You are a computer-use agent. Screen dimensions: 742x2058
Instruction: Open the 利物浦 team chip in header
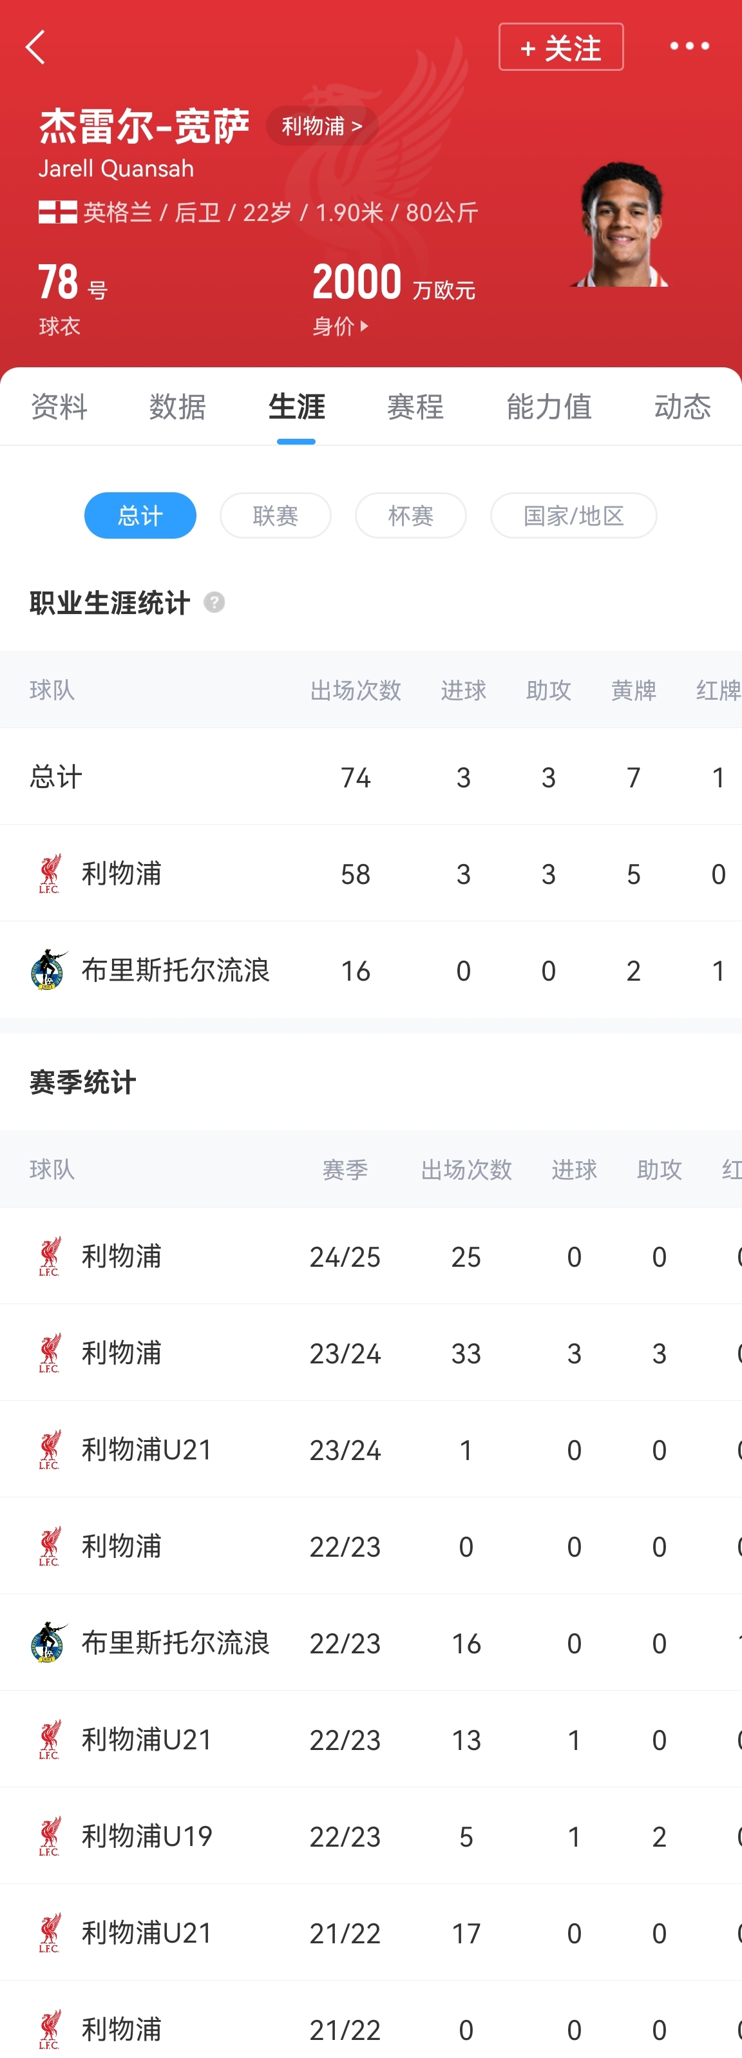click(321, 126)
